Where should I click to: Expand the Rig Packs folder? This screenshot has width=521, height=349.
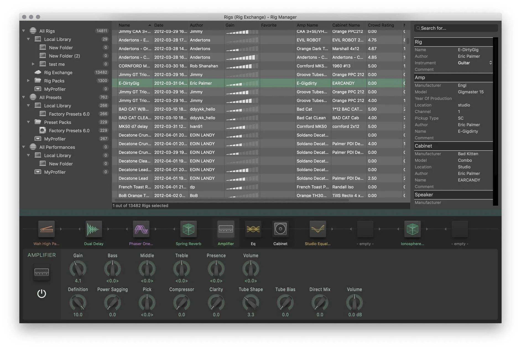[28, 81]
